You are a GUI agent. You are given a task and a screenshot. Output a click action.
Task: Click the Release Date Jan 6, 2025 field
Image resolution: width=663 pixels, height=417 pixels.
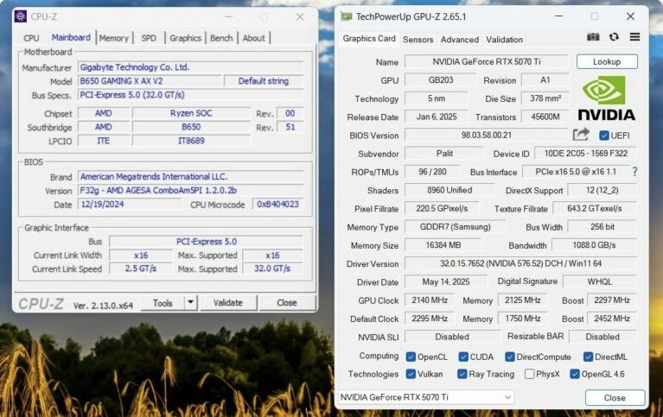[437, 117]
